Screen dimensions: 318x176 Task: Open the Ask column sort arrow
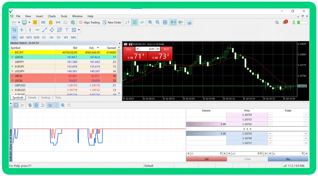[x=98, y=48]
